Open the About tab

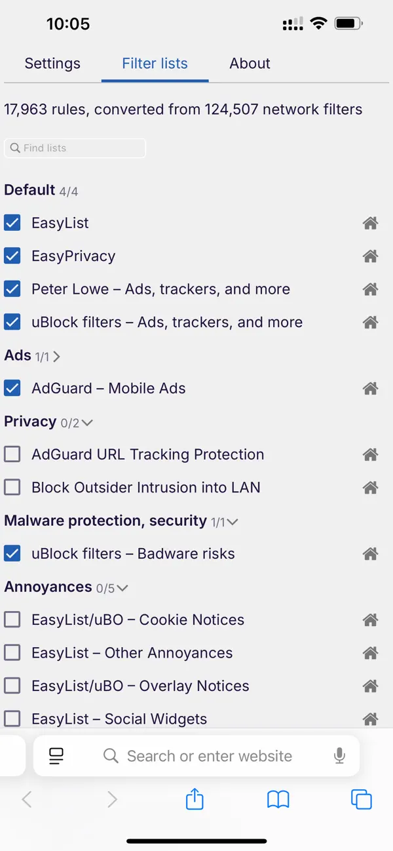click(x=250, y=64)
